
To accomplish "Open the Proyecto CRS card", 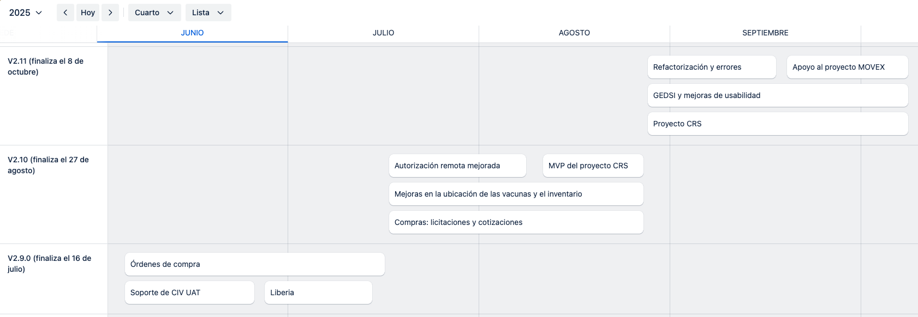I will (778, 124).
